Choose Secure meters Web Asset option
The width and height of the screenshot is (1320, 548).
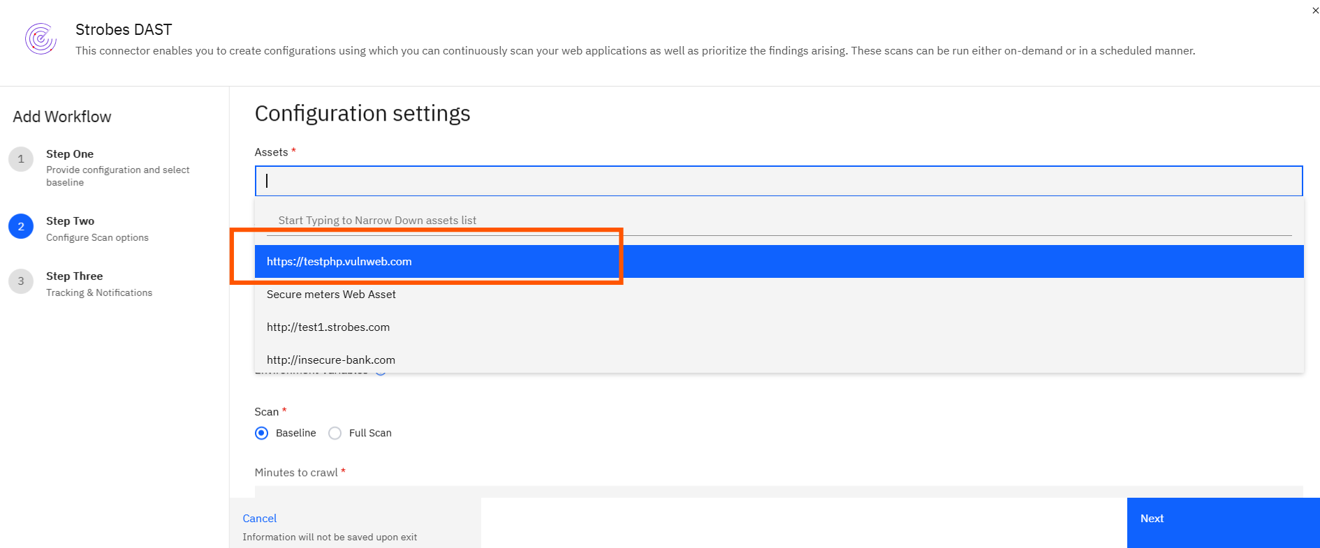[x=331, y=294]
